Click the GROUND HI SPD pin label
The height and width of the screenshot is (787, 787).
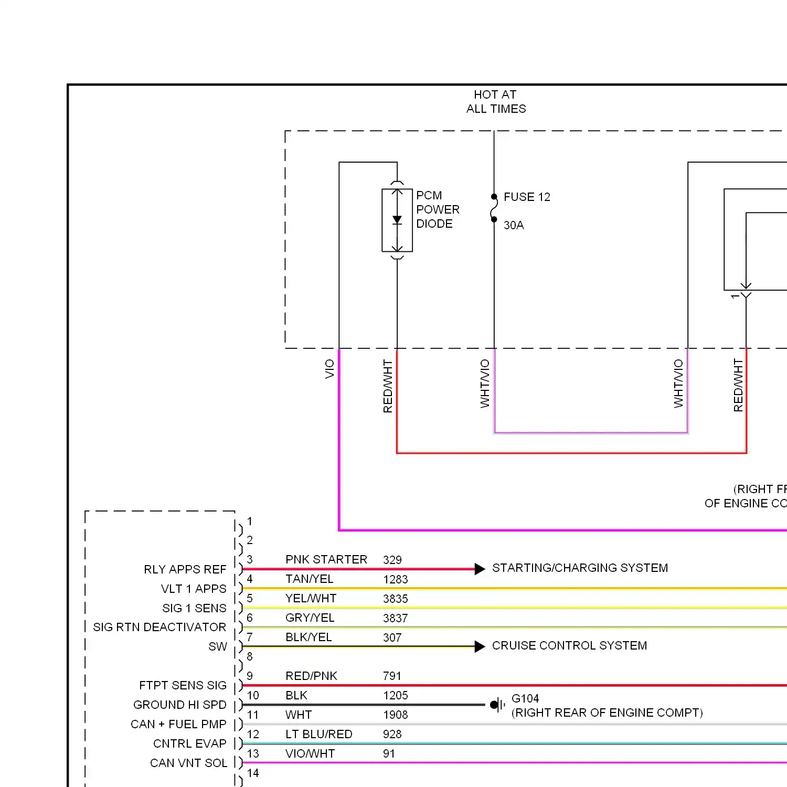[x=179, y=705]
